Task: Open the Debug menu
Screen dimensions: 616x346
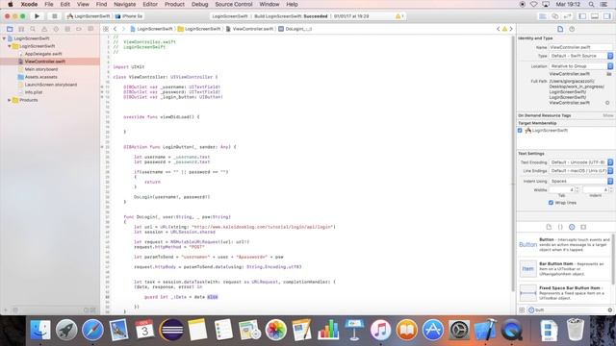Action: pyautogui.click(x=199, y=4)
